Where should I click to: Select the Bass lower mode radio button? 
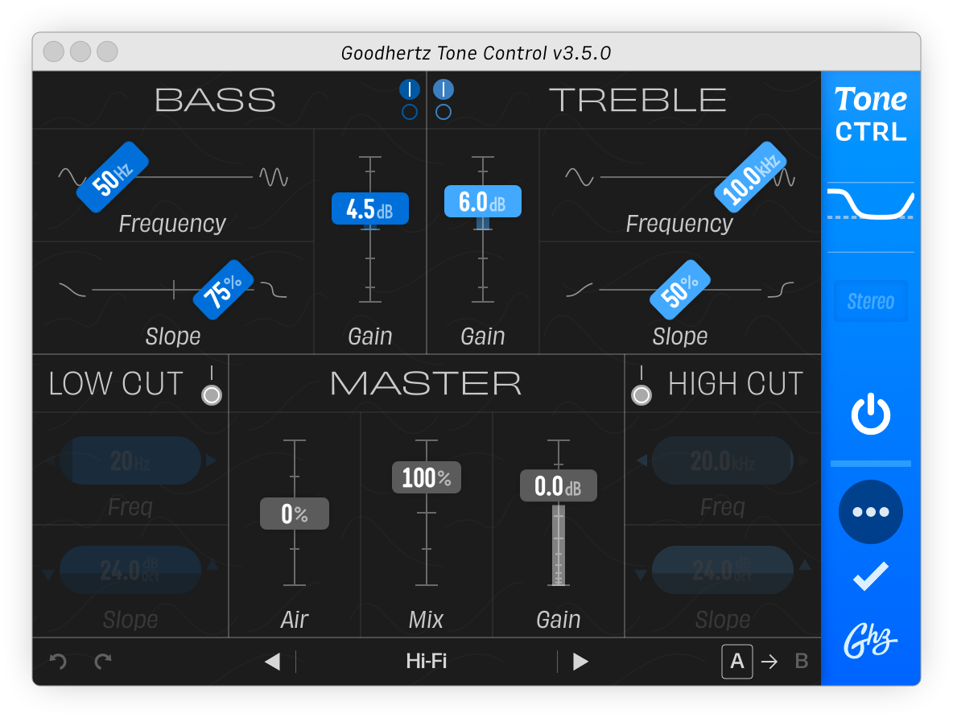(410, 112)
